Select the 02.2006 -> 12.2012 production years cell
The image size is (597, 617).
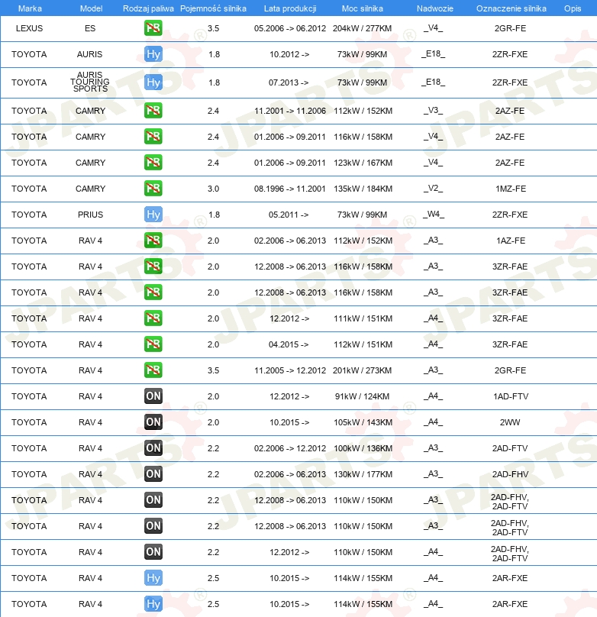[x=290, y=448]
